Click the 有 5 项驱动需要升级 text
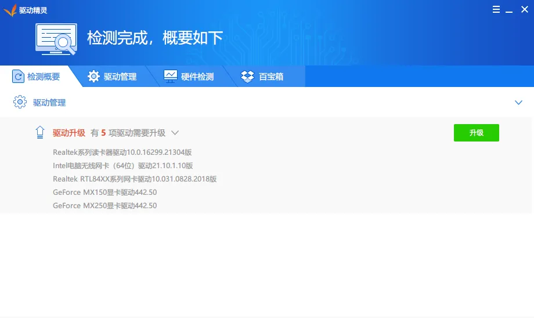This screenshot has width=534, height=323. [x=128, y=133]
